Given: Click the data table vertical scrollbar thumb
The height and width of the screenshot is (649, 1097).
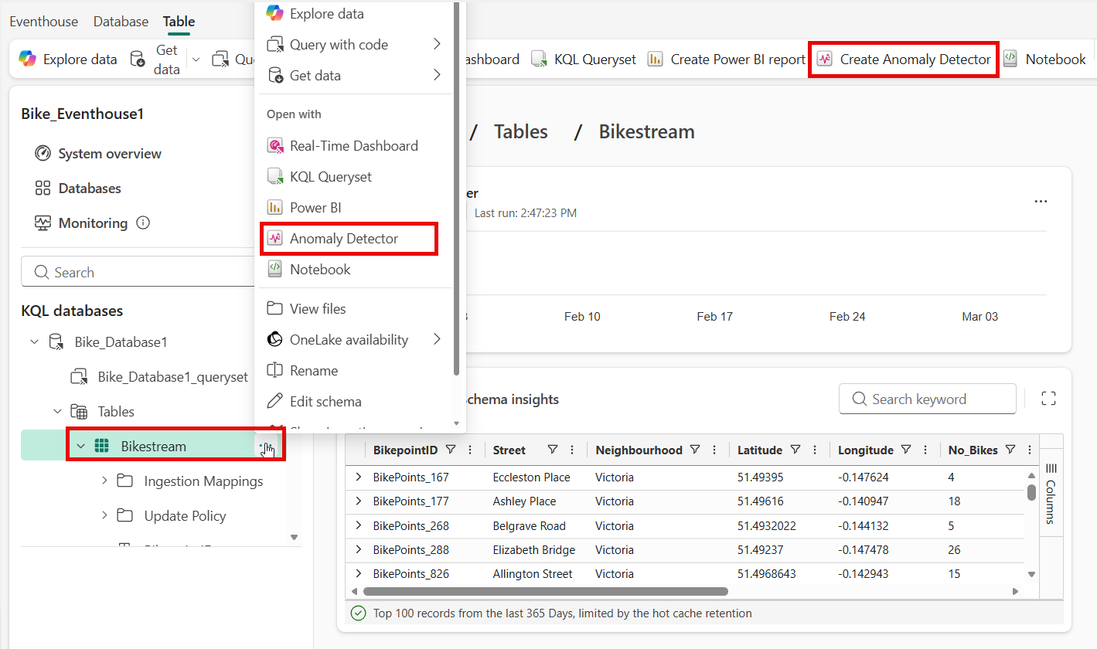Looking at the screenshot, I should [x=1031, y=492].
